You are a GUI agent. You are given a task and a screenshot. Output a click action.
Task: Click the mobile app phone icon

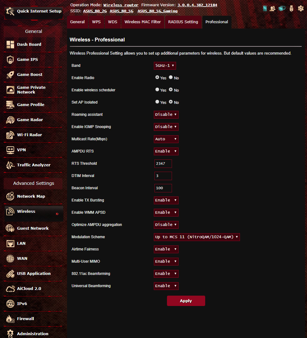click(x=265, y=8)
